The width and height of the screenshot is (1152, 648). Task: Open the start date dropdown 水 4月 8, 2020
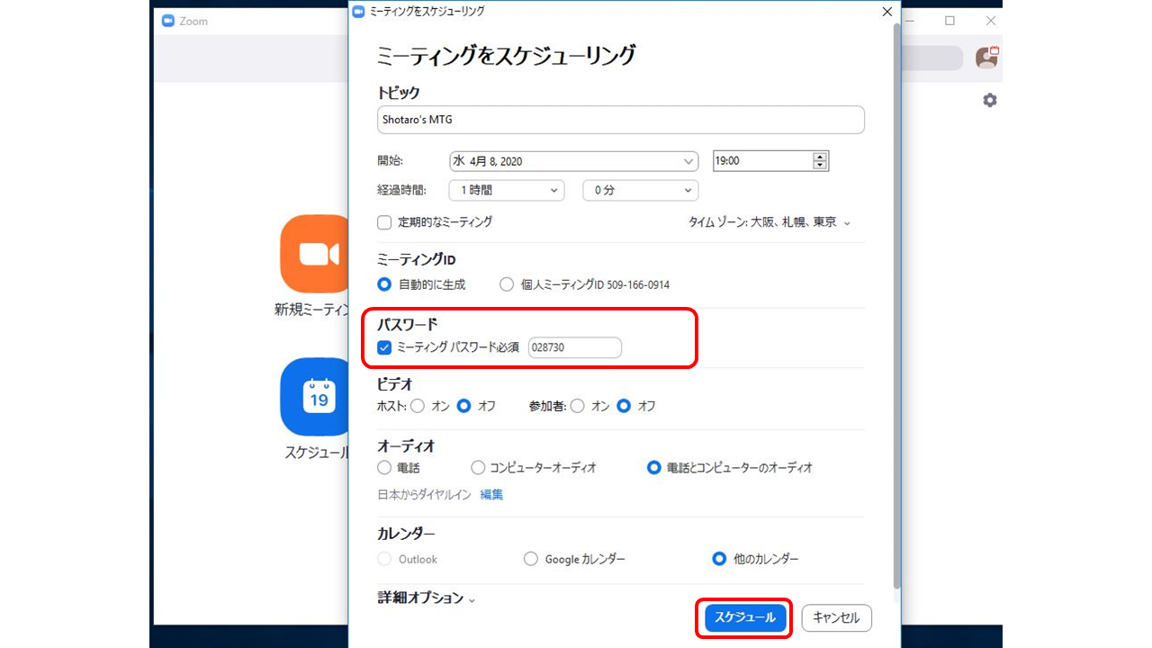(x=573, y=161)
